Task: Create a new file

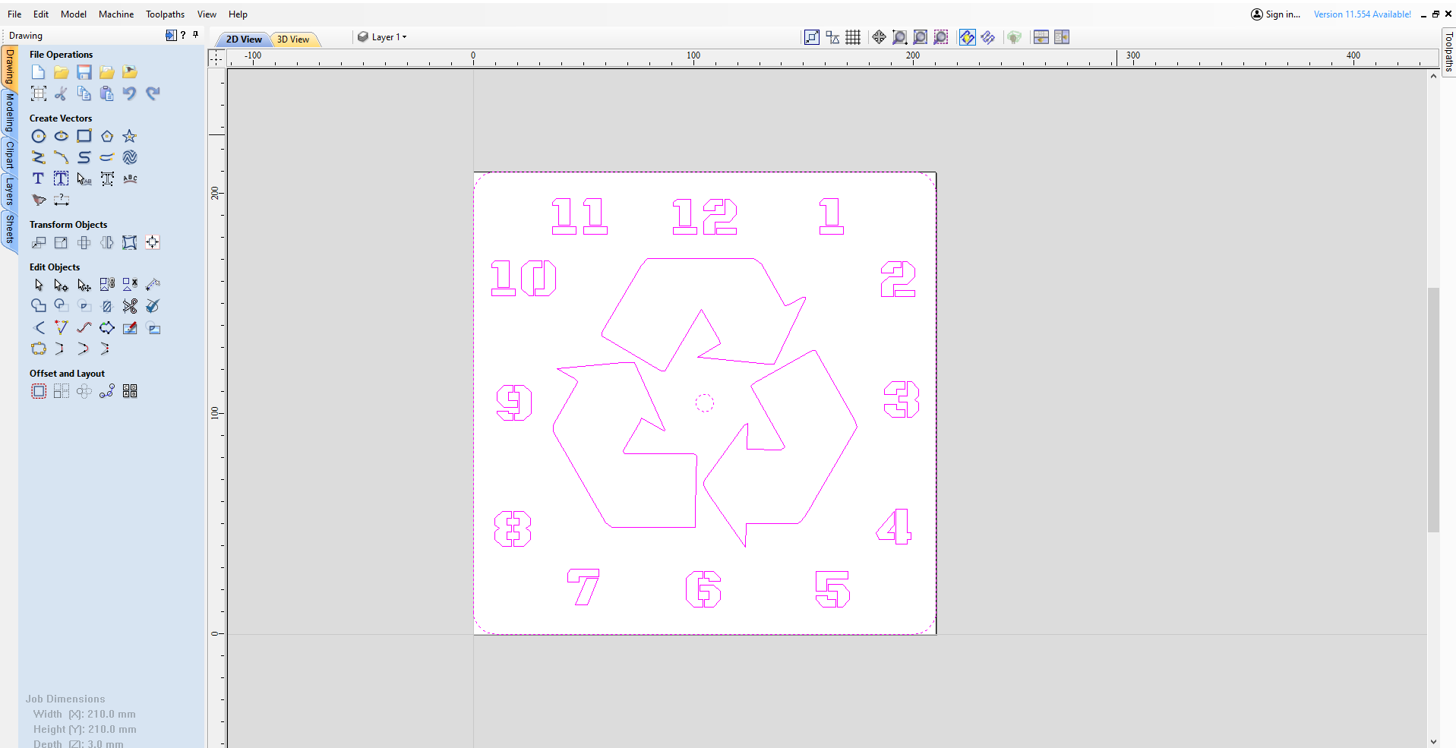Action: click(39, 72)
